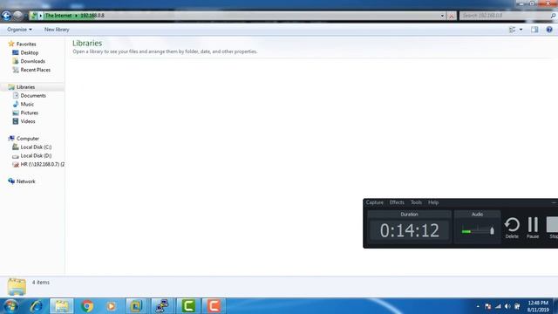Open Desktop under Favorites
The height and width of the screenshot is (314, 558).
pyautogui.click(x=29, y=52)
